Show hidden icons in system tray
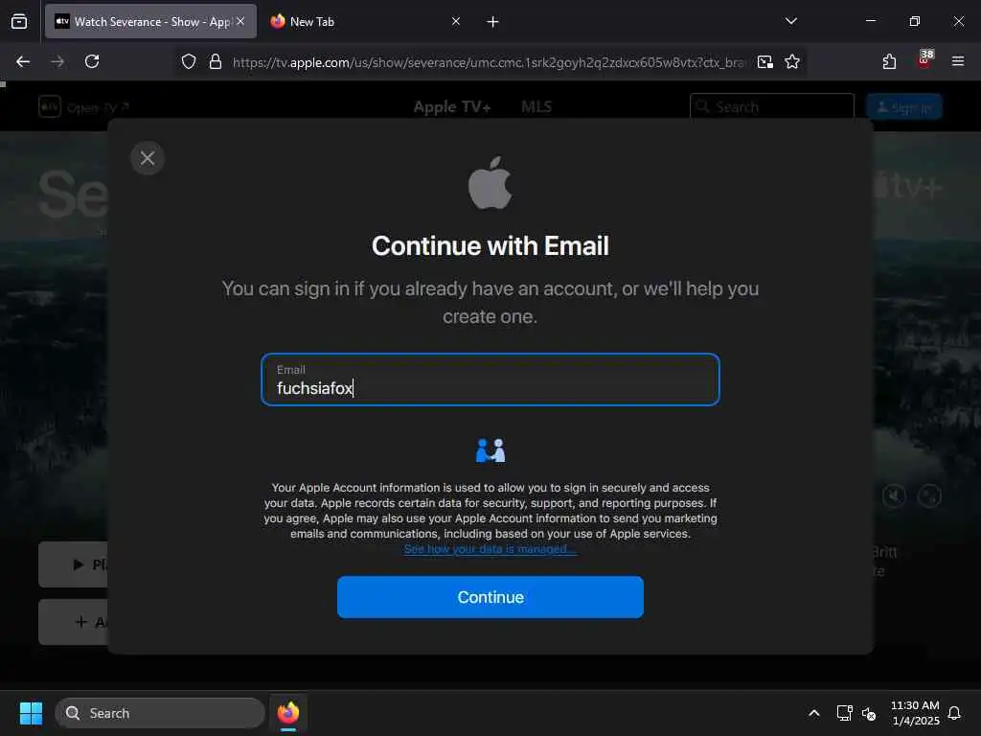The image size is (981, 736). 814,713
